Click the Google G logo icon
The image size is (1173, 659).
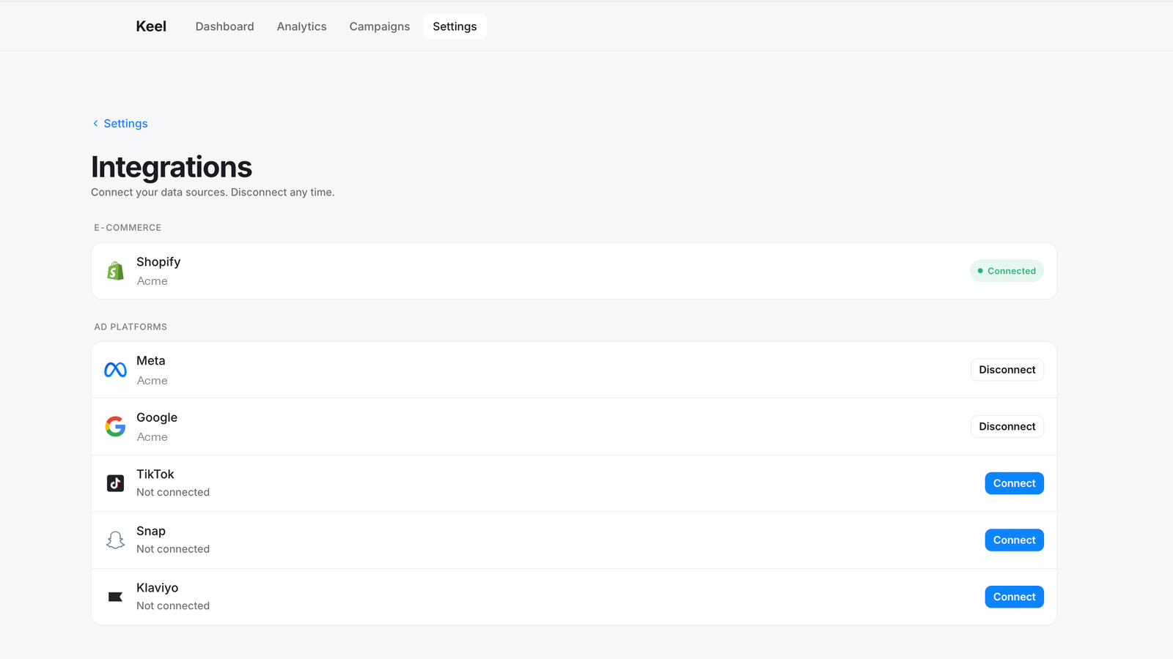tap(115, 426)
